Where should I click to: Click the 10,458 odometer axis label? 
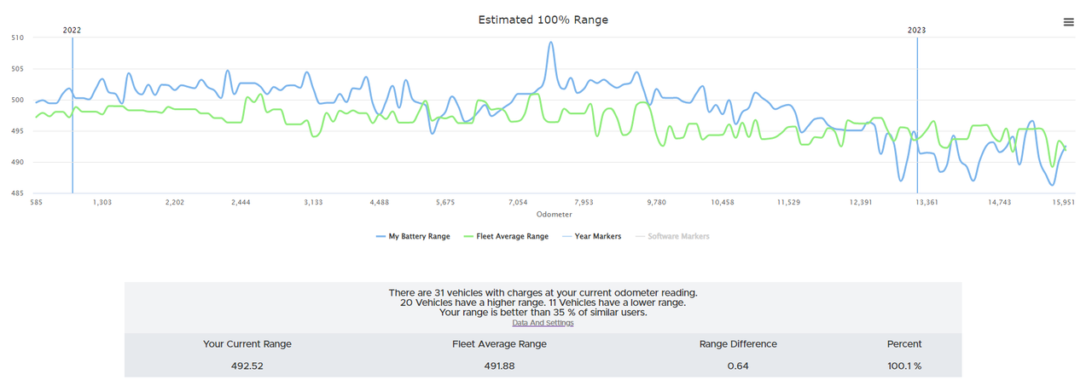click(722, 203)
